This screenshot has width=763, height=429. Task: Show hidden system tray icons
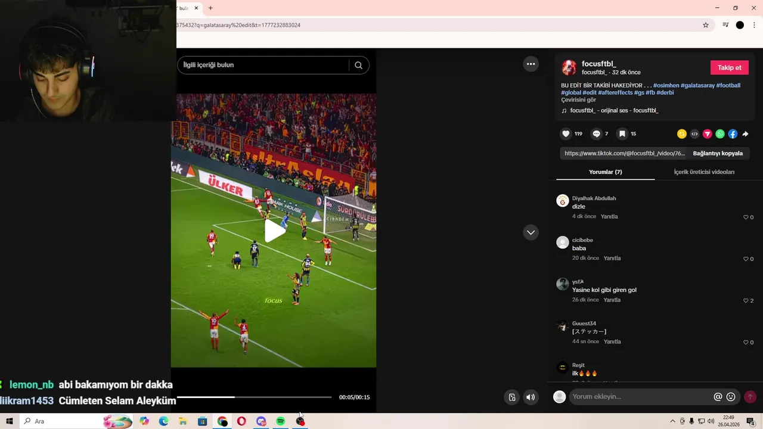tap(672, 421)
